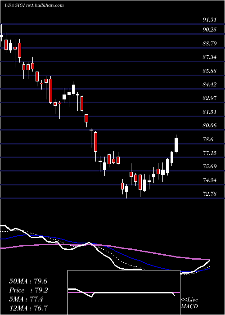This screenshot has height=315, width=225.
Task: Click the 81.51 price level label
Action: pyautogui.click(x=210, y=112)
